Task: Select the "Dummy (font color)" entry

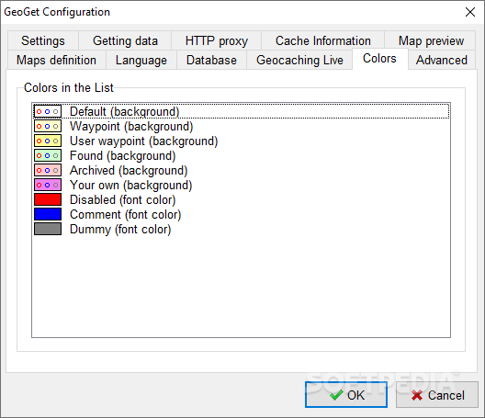Action: click(241, 229)
